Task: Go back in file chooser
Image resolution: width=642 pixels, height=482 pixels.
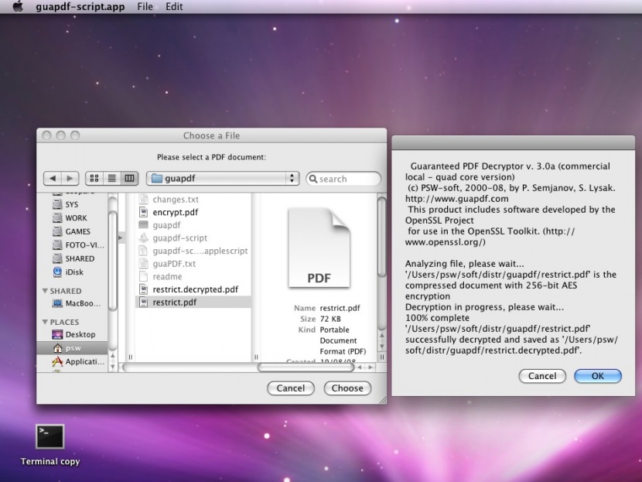Action: pyautogui.click(x=53, y=178)
